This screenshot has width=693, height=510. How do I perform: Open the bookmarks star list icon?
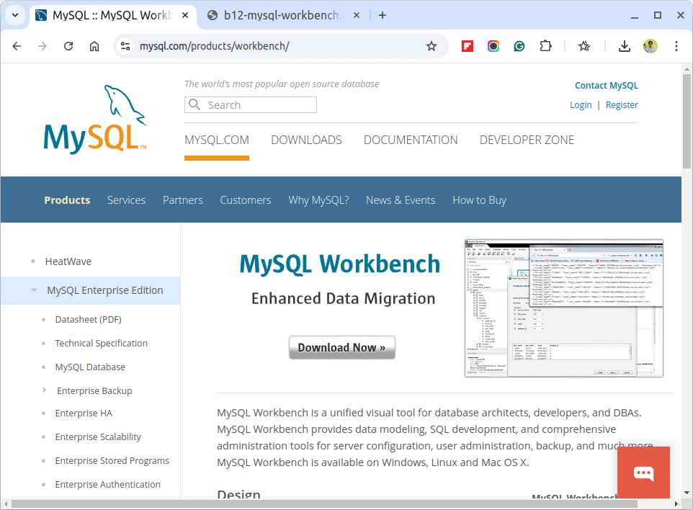tap(584, 46)
